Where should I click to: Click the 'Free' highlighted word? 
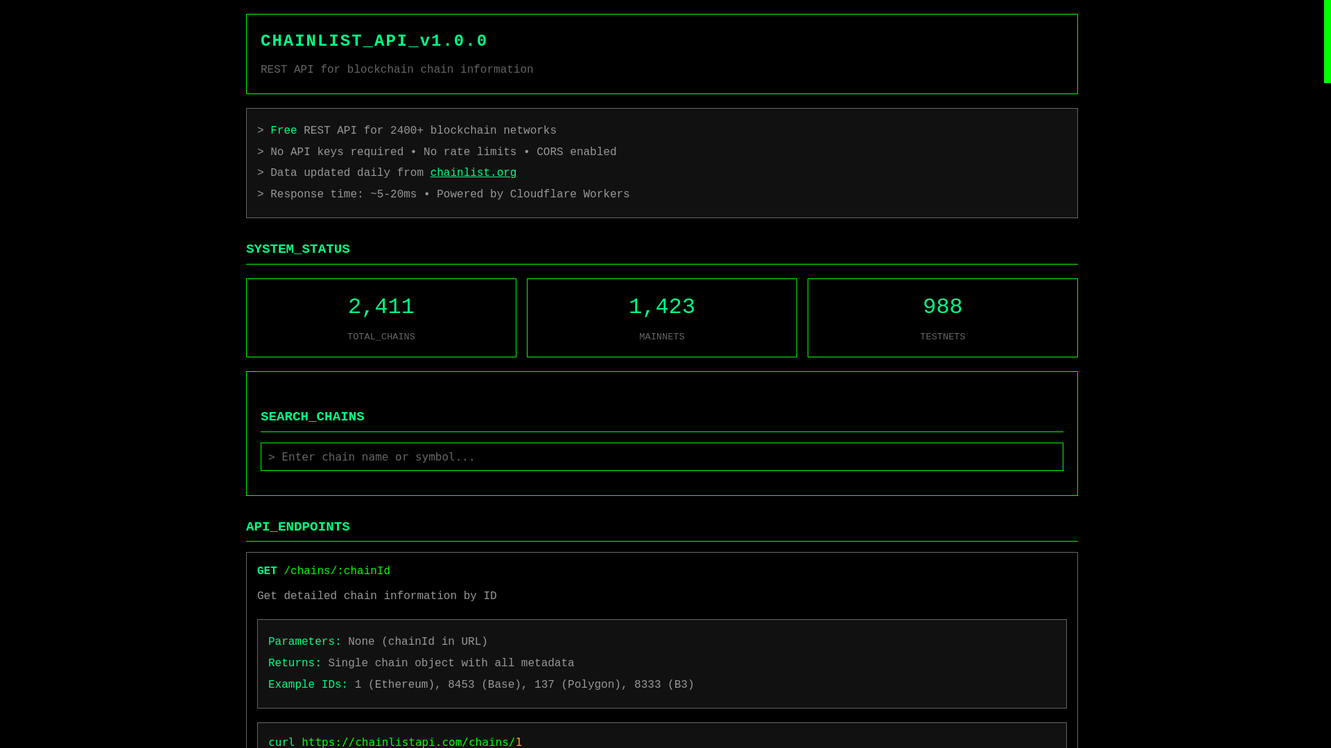[x=284, y=131]
